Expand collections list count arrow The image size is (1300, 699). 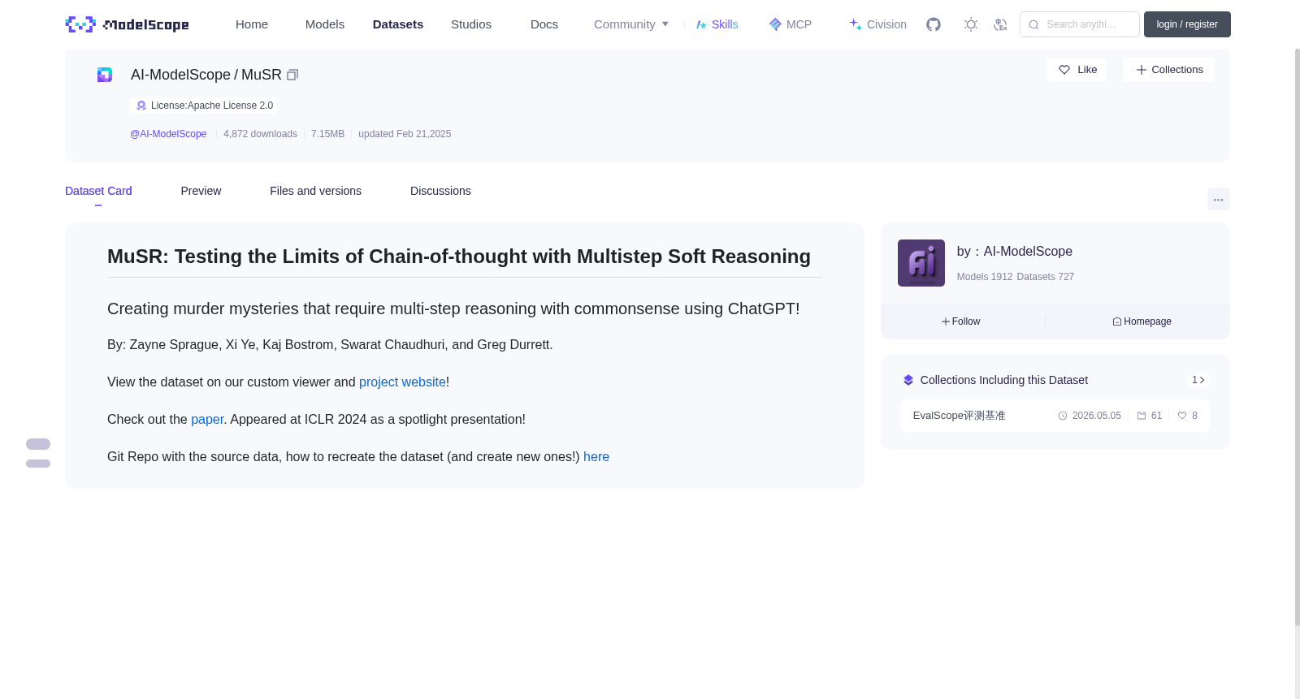coord(1198,380)
